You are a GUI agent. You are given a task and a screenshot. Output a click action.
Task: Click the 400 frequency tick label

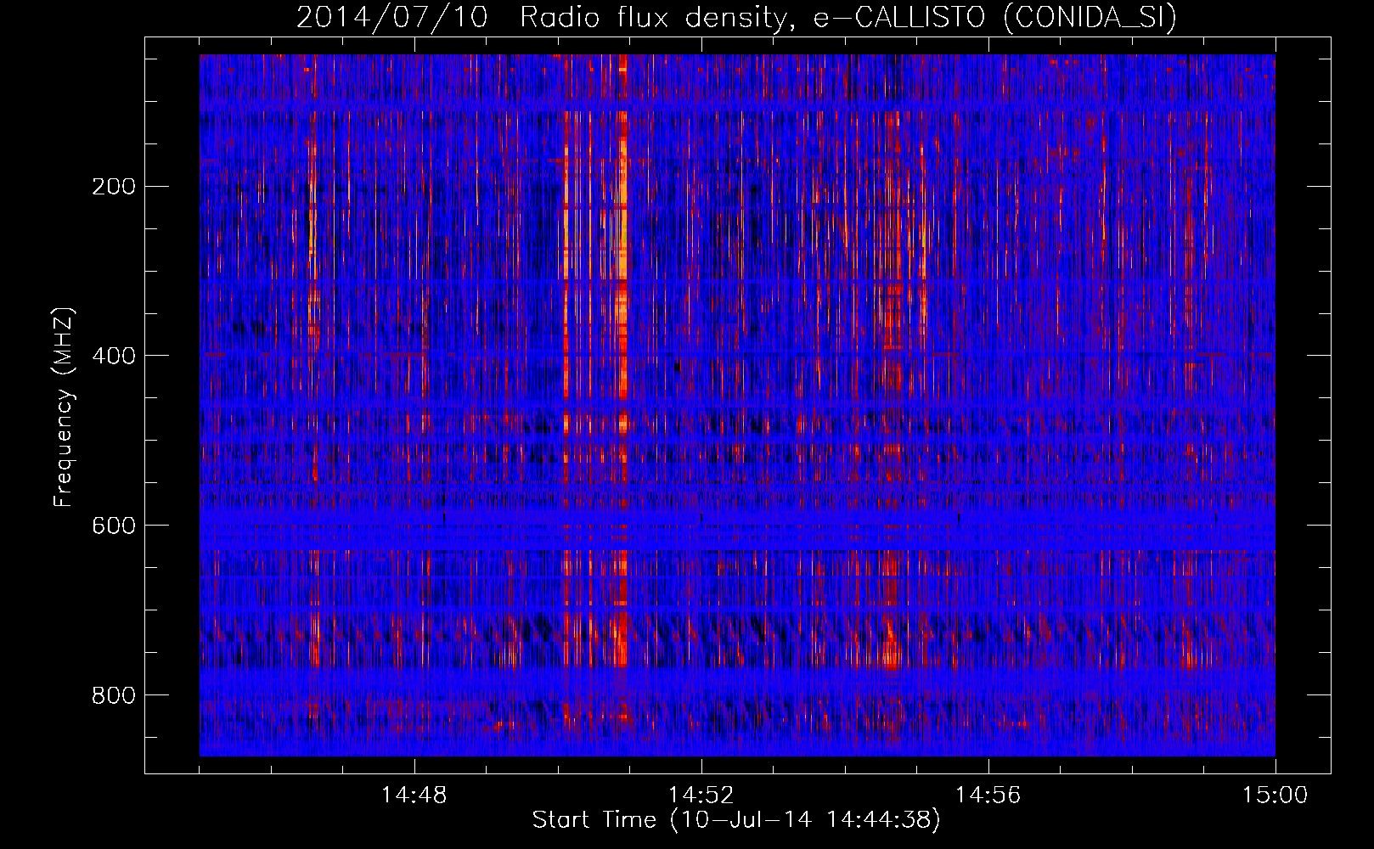point(113,356)
